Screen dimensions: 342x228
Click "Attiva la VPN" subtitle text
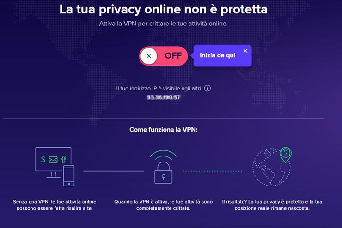[163, 23]
